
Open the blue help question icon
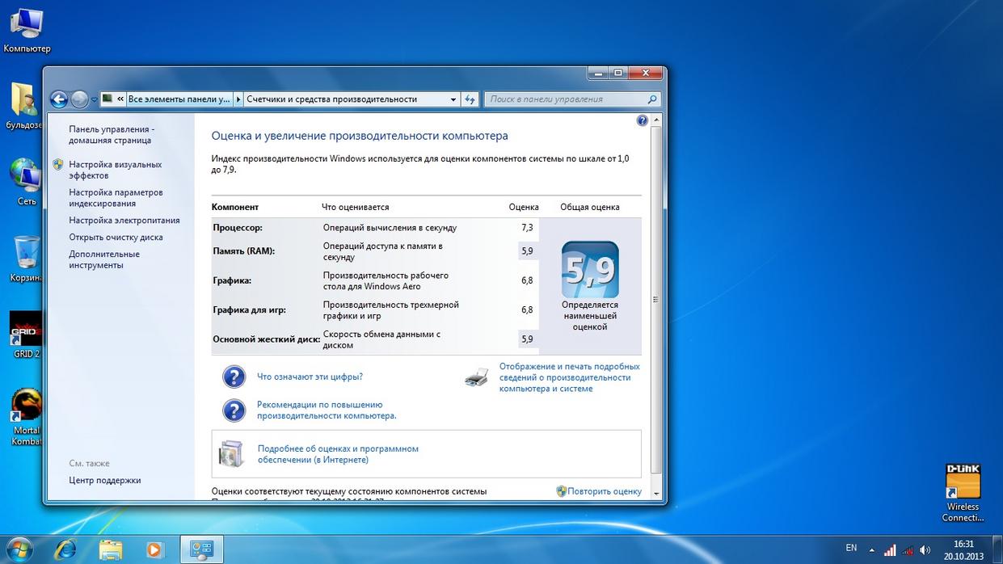coord(643,120)
